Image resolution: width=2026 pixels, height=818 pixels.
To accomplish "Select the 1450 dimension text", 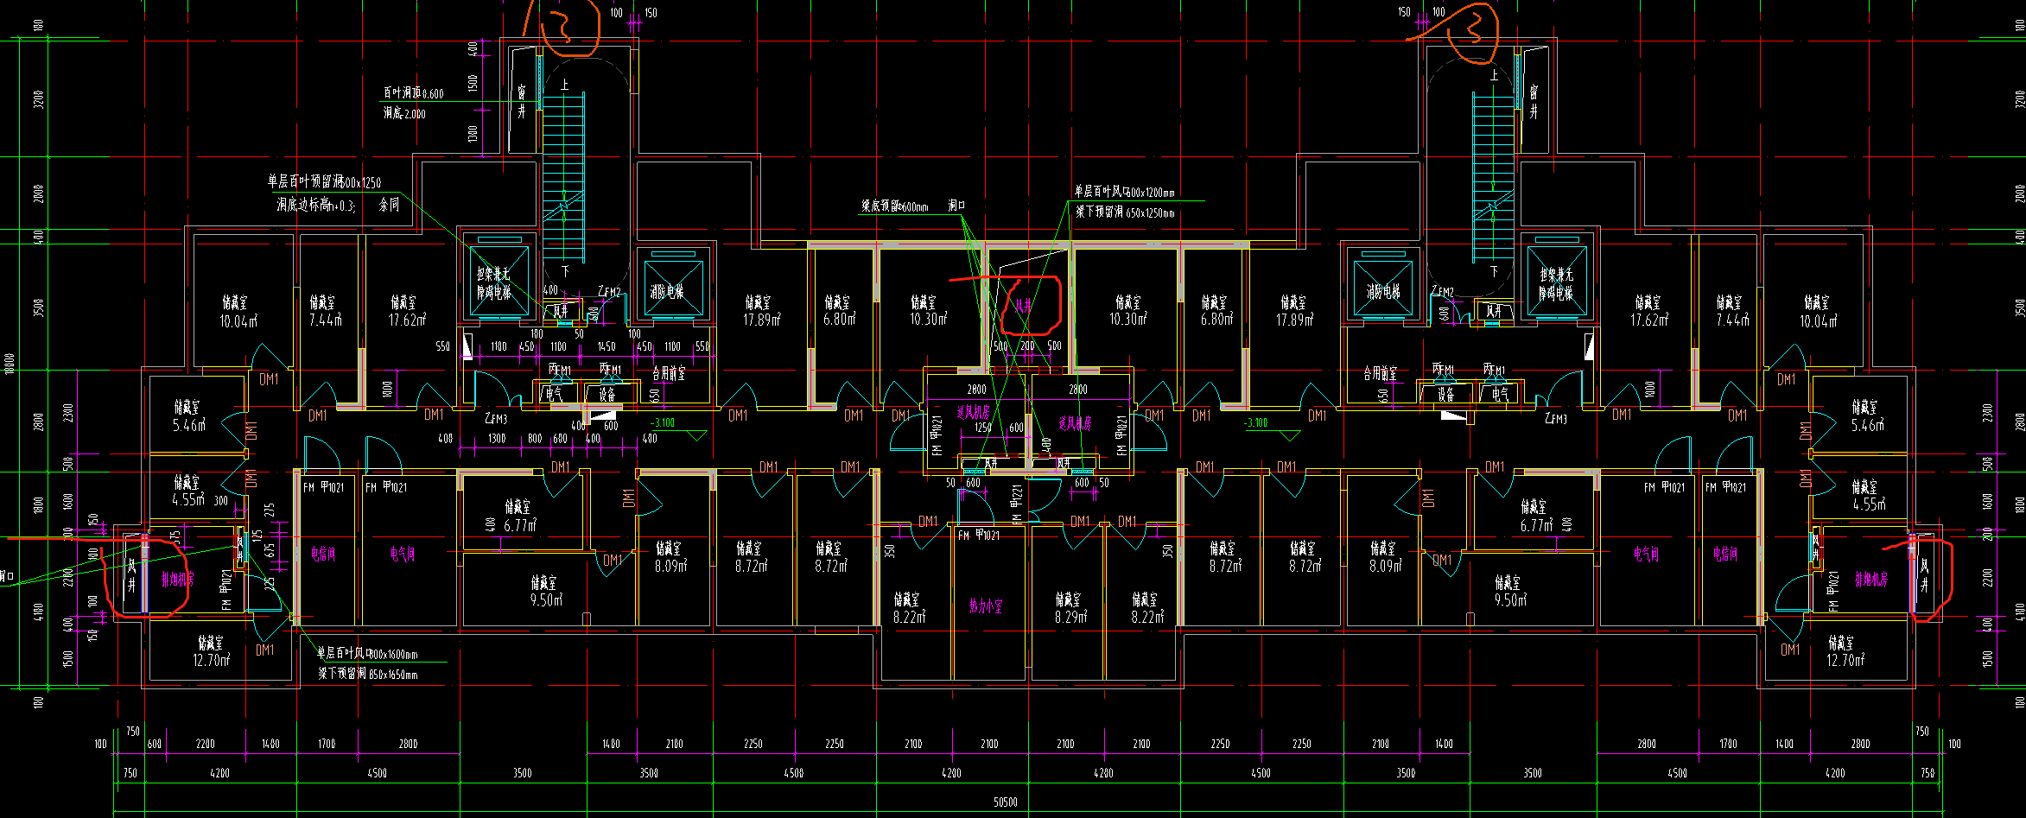I will point(607,346).
